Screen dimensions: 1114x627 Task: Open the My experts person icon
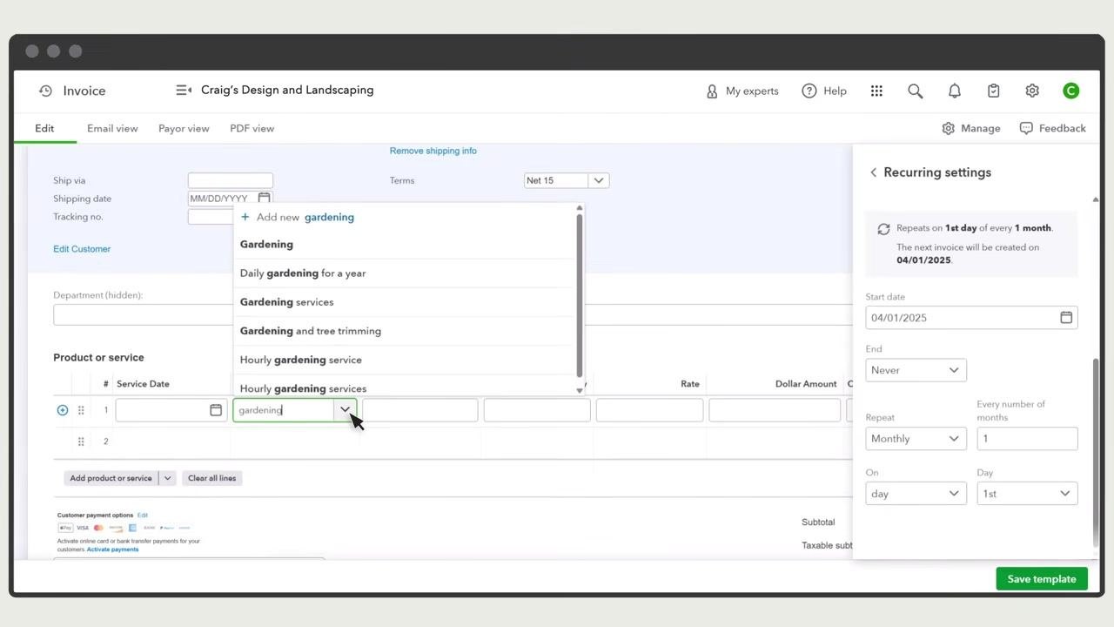[x=712, y=91]
